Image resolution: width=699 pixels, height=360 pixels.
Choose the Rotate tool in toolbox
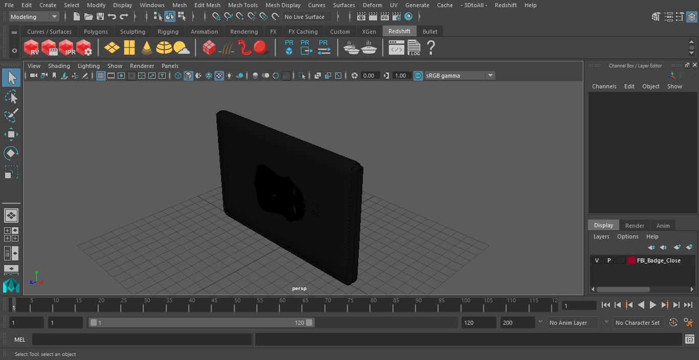[11, 153]
